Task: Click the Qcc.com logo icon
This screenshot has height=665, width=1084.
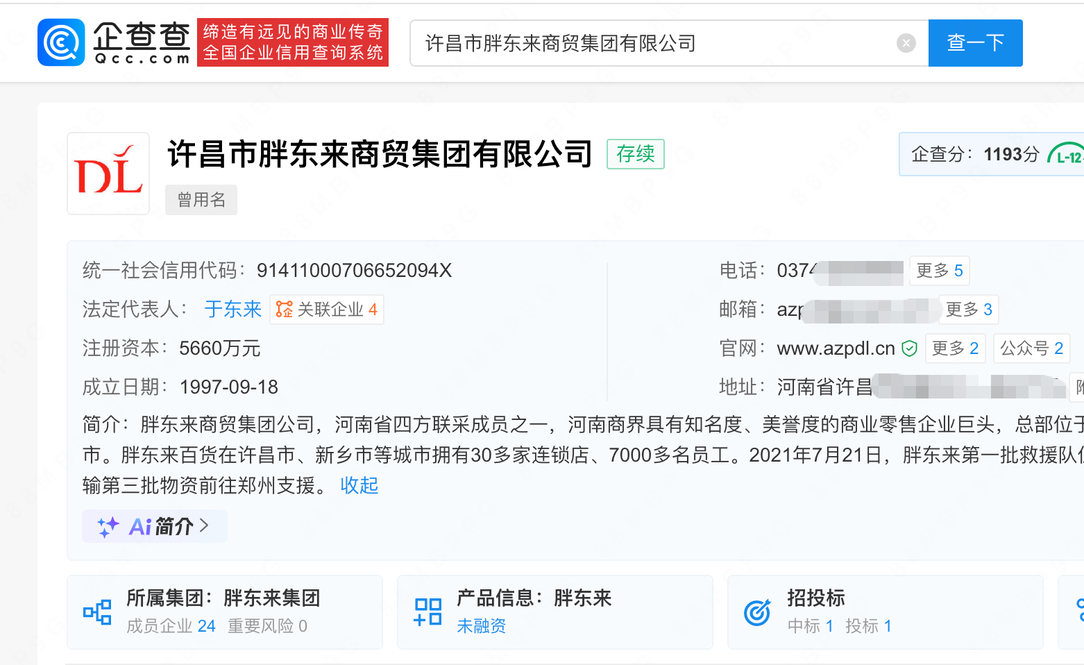Action: [61, 42]
